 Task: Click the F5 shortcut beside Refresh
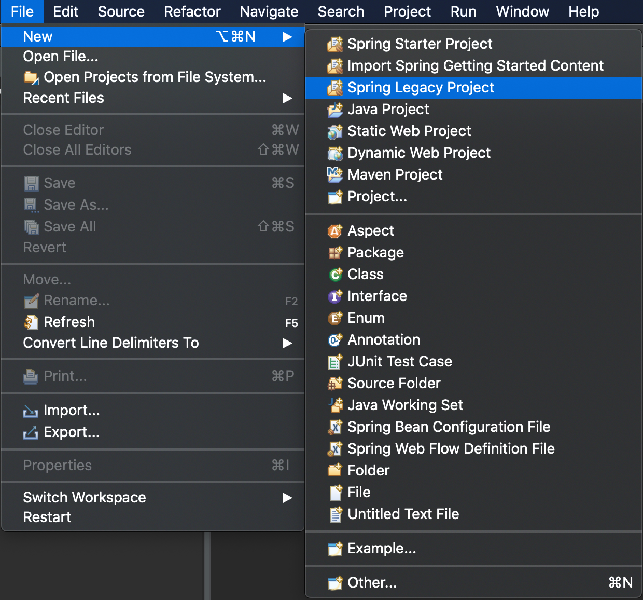coord(291,323)
